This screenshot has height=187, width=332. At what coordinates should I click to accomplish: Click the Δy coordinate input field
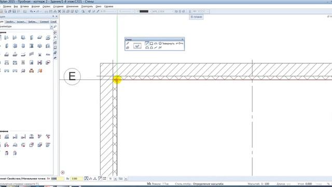tap(76, 179)
